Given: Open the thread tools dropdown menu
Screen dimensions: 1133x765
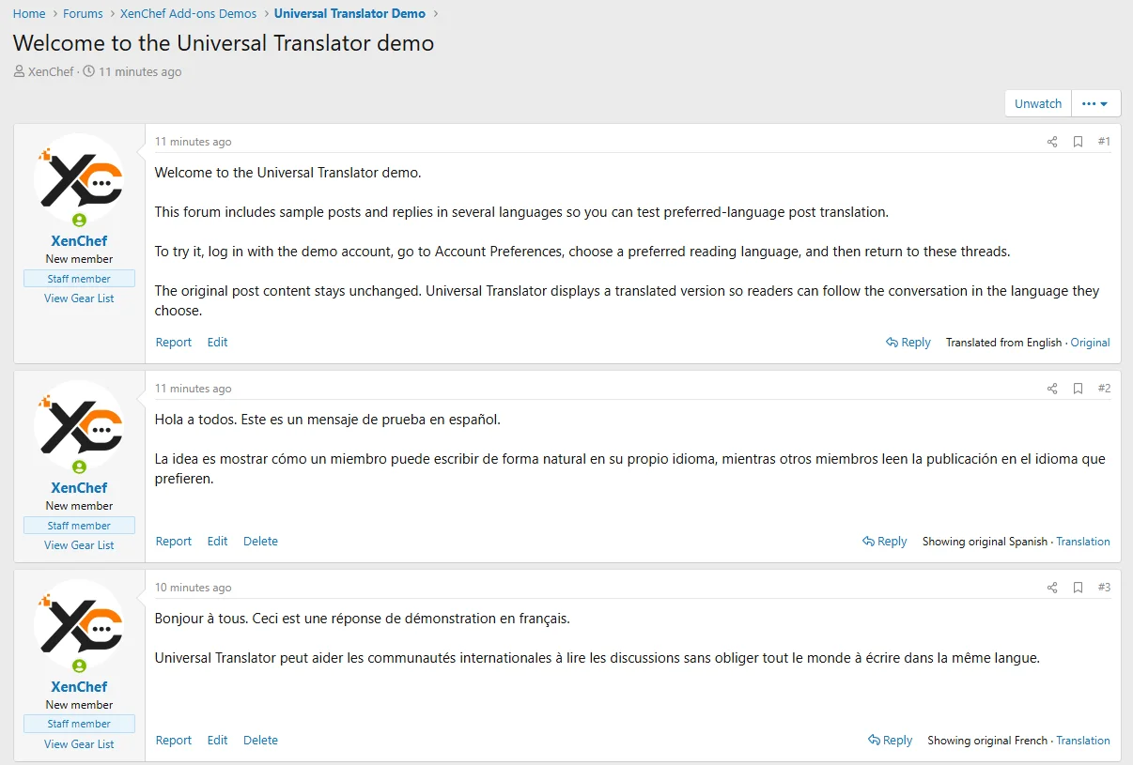Looking at the screenshot, I should click(1095, 104).
